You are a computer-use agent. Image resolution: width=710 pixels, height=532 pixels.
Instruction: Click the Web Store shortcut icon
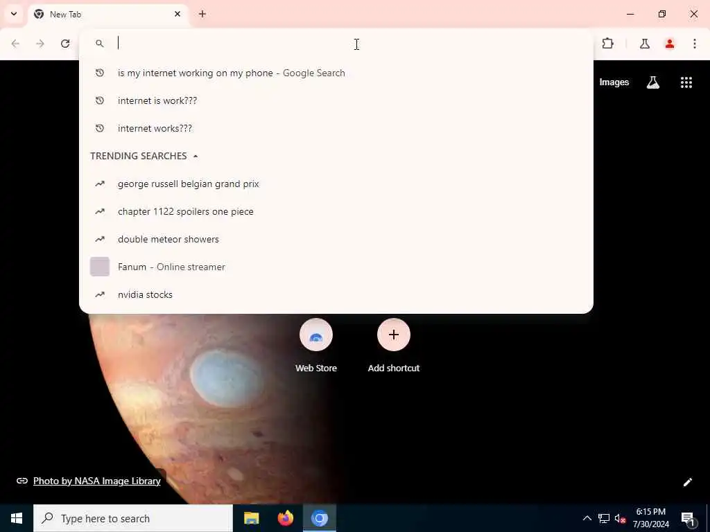(x=316, y=335)
